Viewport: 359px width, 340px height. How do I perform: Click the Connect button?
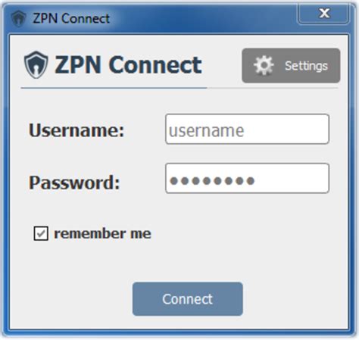pos(188,299)
